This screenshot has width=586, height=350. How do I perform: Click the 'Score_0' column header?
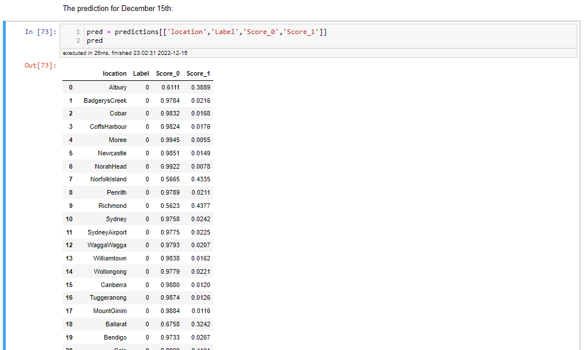[168, 73]
